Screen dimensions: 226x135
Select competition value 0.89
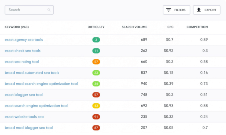[x=204, y=40]
